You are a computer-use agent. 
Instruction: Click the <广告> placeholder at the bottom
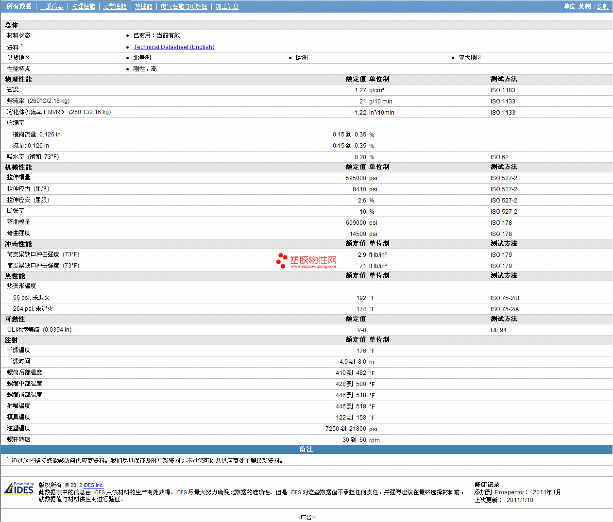(306, 517)
